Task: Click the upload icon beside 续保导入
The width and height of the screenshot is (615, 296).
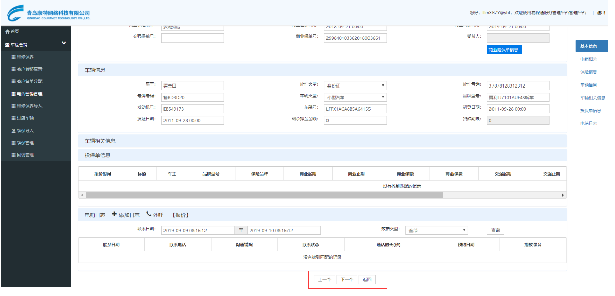Action: click(13, 131)
